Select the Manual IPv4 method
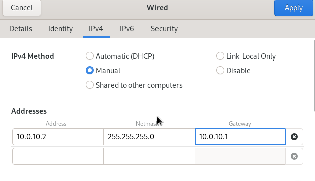This screenshot has width=315, height=181. pyautogui.click(x=103, y=71)
